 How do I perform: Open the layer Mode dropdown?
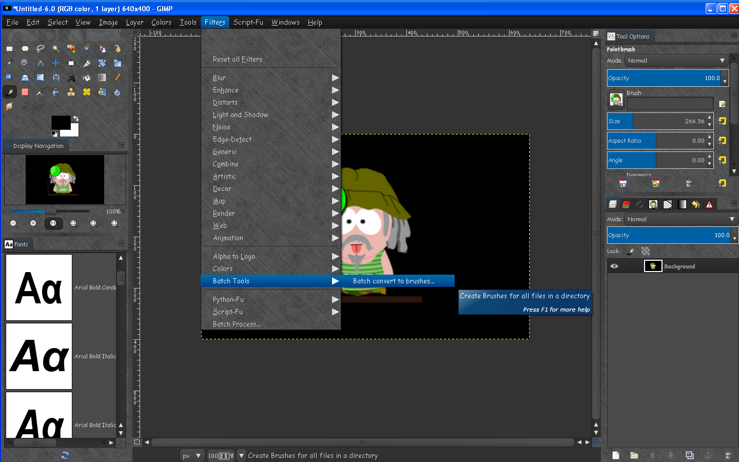pyautogui.click(x=680, y=219)
